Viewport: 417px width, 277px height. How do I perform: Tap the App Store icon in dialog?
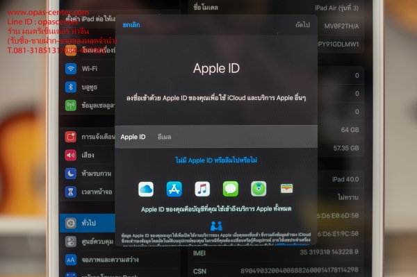[x=174, y=189]
